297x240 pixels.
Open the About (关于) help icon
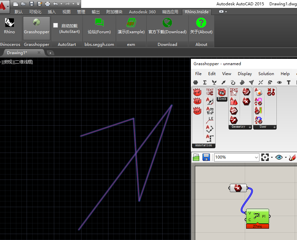coord(201,23)
